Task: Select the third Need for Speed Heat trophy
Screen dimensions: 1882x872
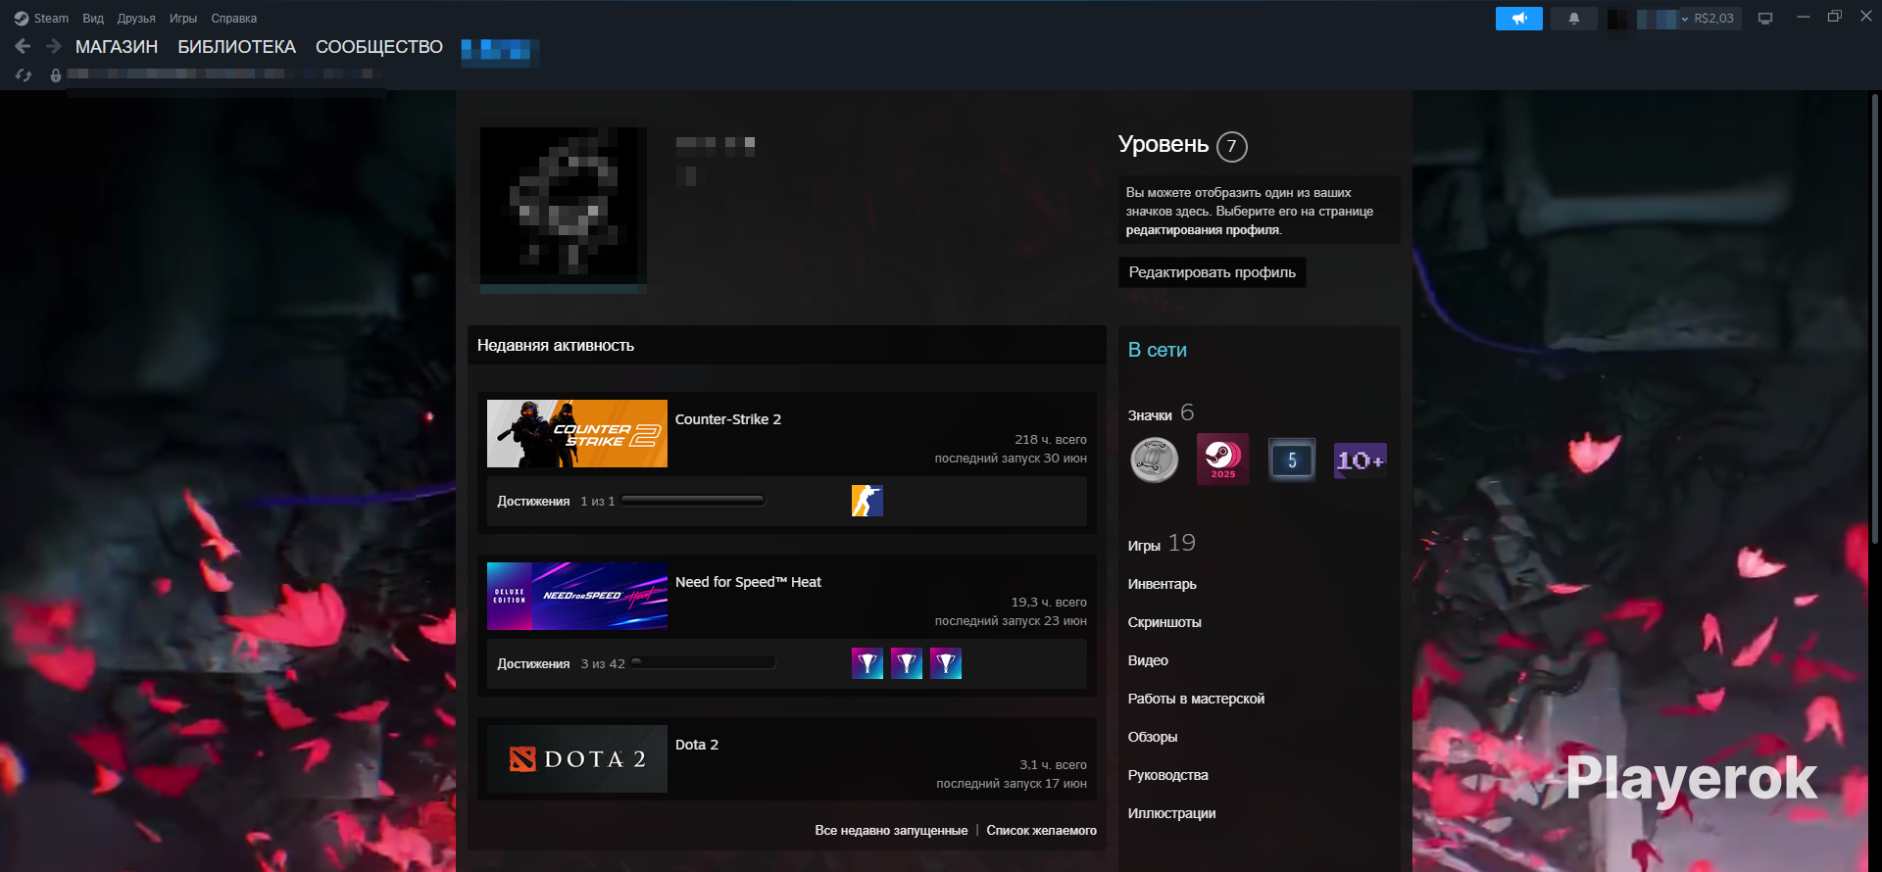Action: (946, 663)
